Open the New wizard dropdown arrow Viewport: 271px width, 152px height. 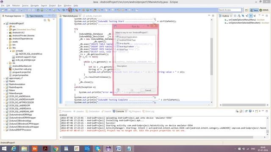[x=6, y=10]
